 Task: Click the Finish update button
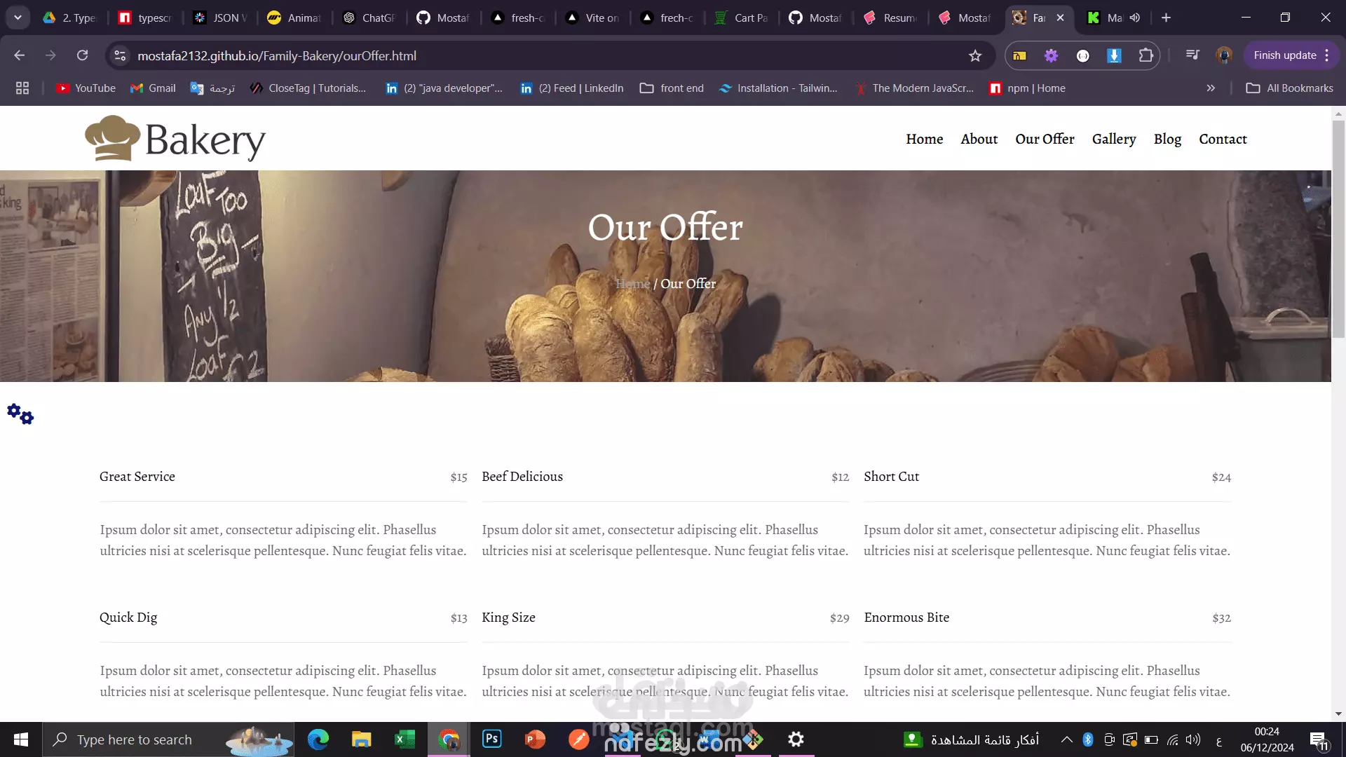[1284, 55]
